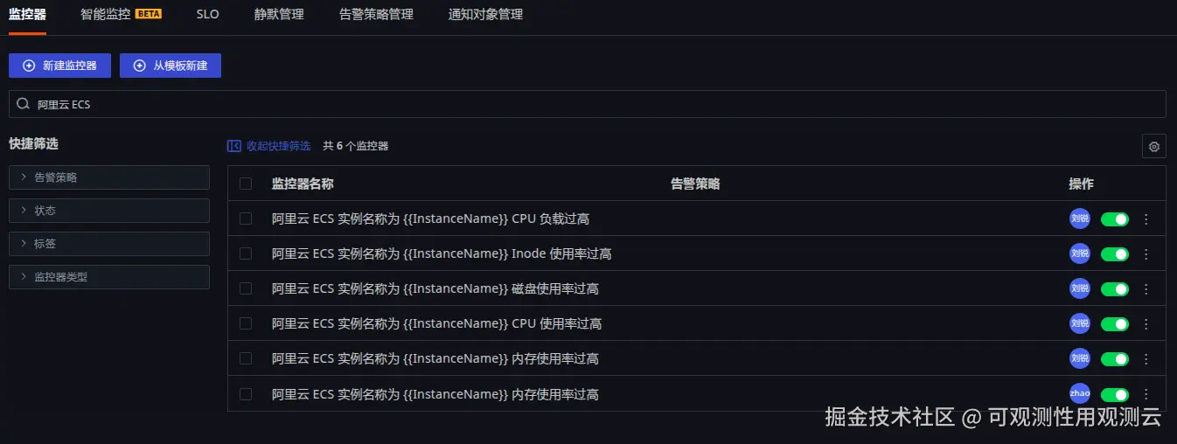Expand the 监控器类型 quick filter
The image size is (1177, 444).
[x=109, y=277]
